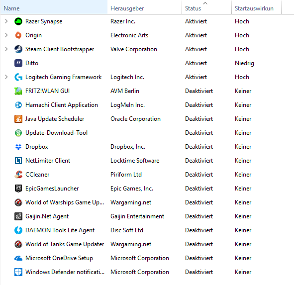Click the Java Update Scheduler icon
Screen dimensions: 294x285
[18, 119]
